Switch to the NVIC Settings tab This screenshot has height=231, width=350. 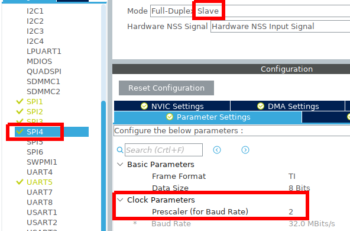point(172,106)
